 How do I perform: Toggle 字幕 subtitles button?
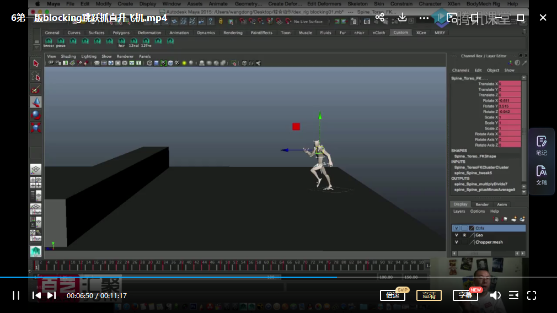pos(465,295)
